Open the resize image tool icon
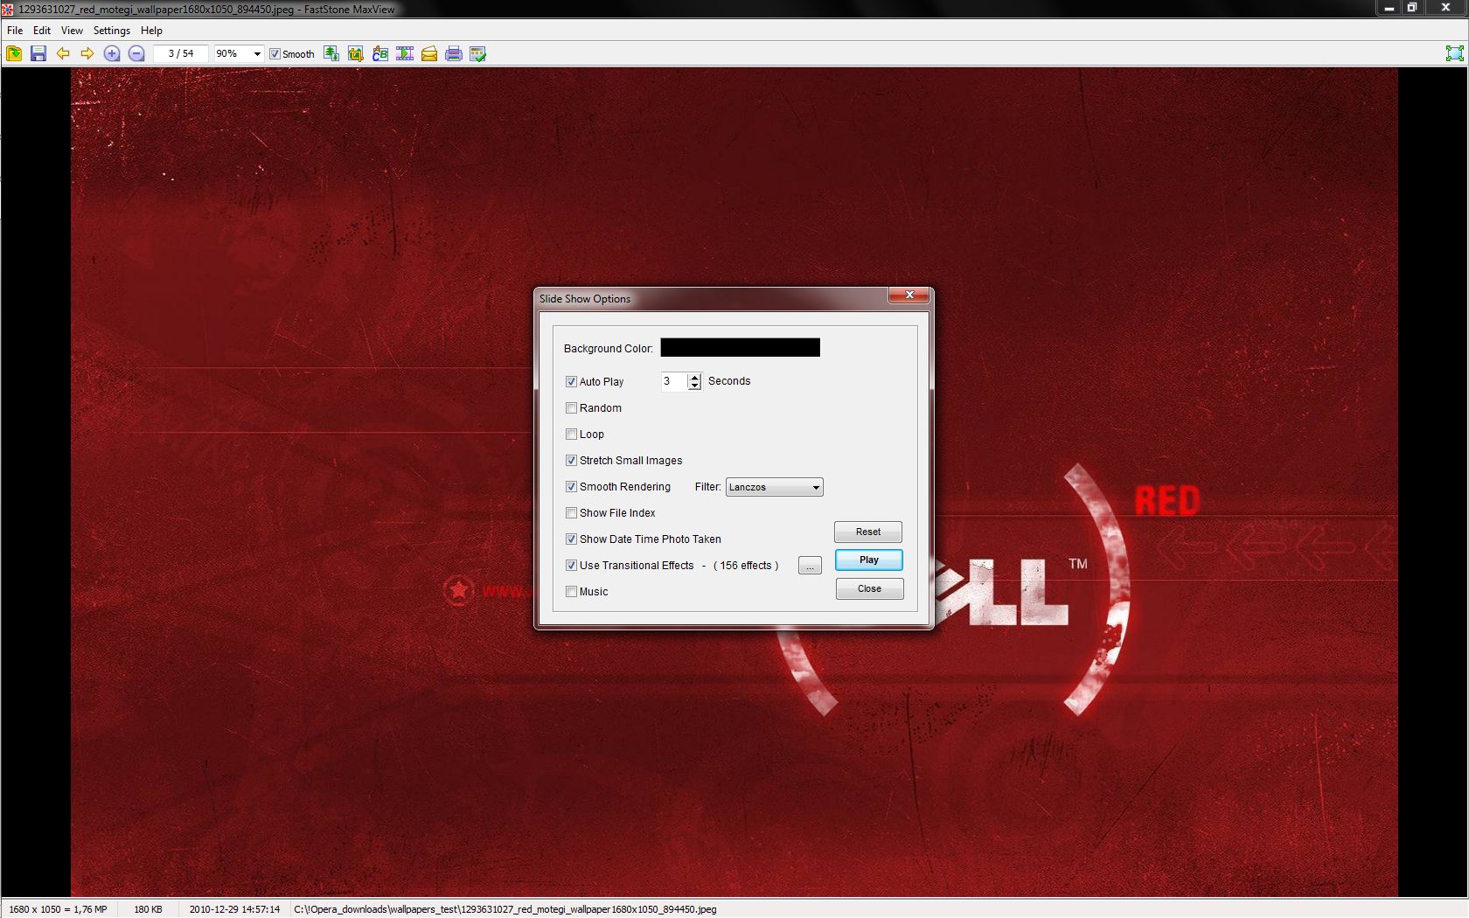 (331, 53)
